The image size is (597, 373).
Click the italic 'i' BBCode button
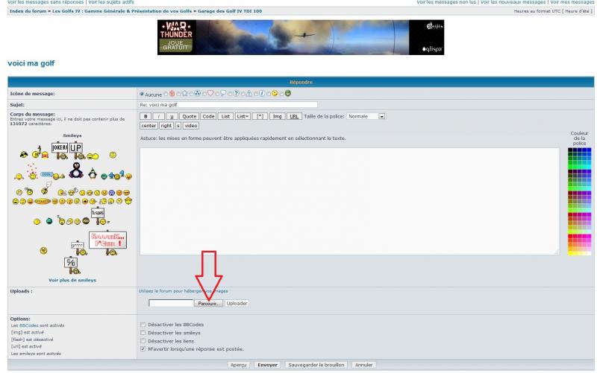[159, 116]
